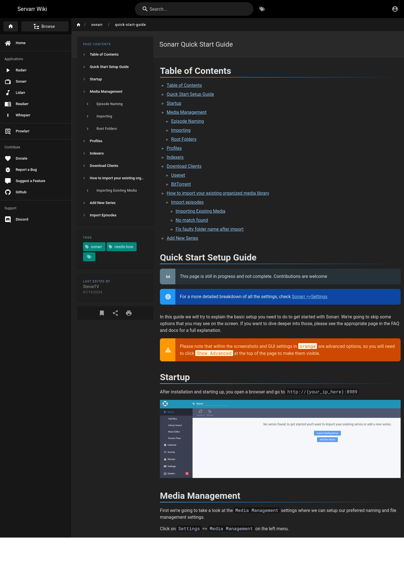
Task: Click the print icon in page tools
Action: pyautogui.click(x=129, y=313)
